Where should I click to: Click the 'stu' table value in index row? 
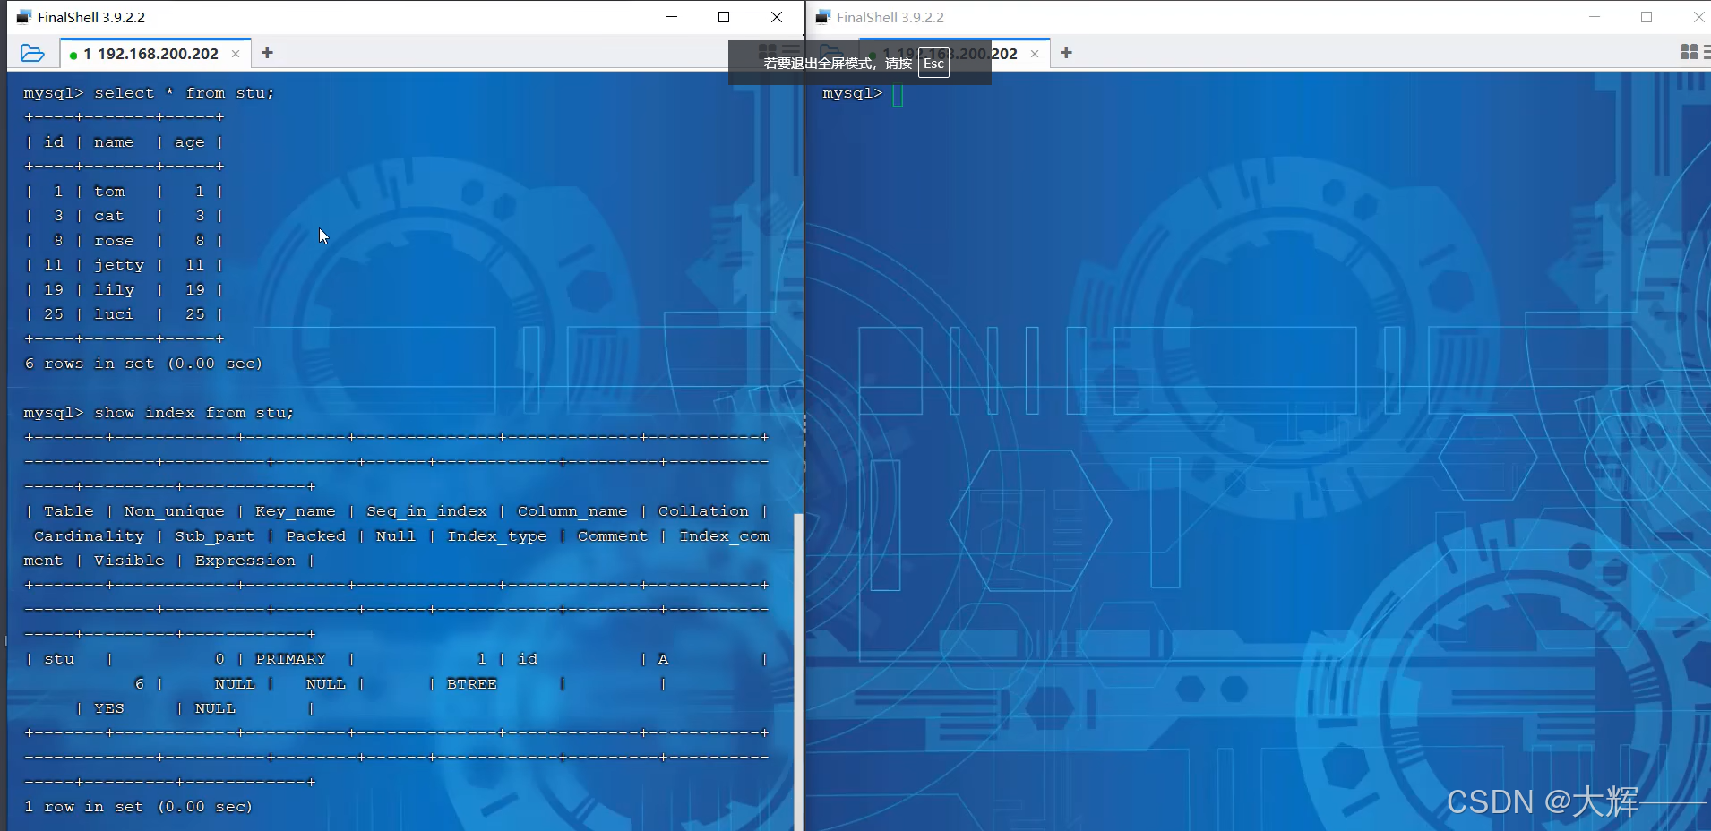tap(59, 659)
